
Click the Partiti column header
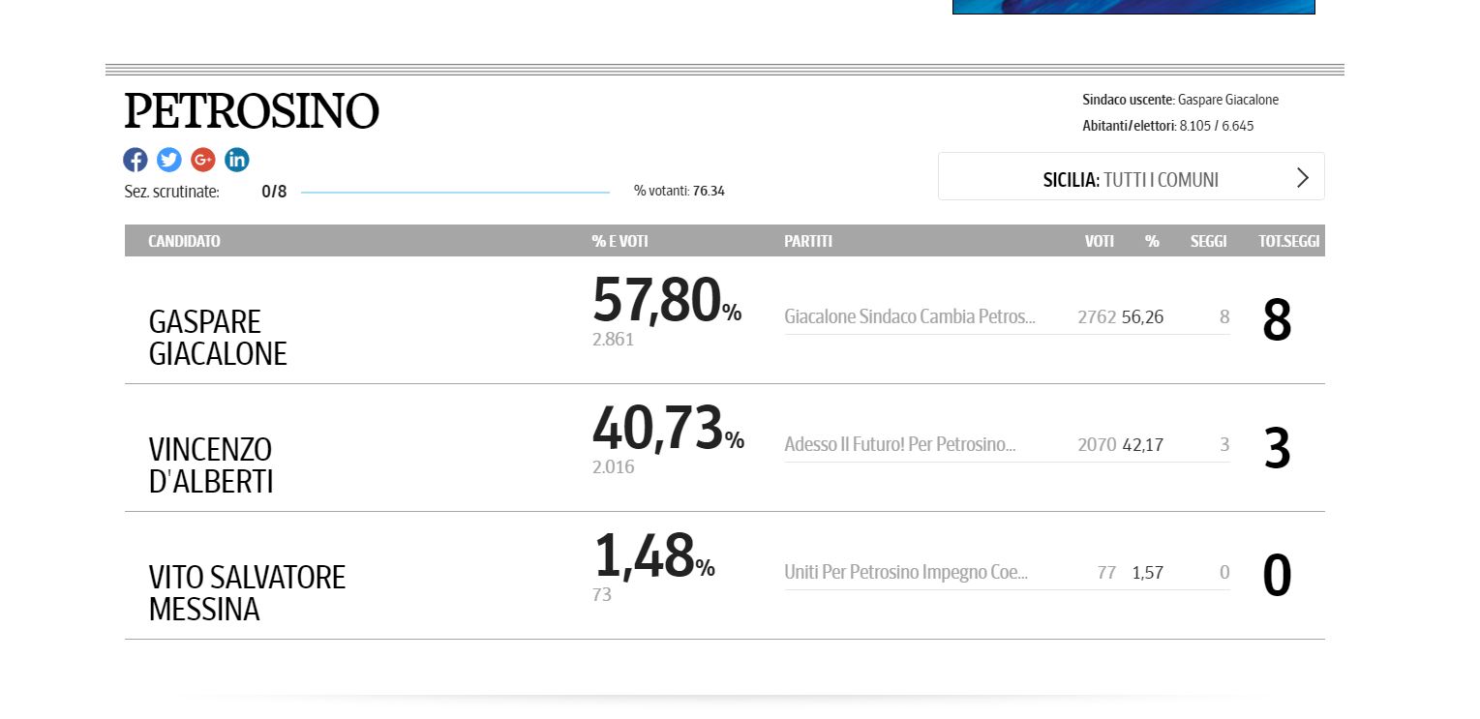pyautogui.click(x=808, y=241)
